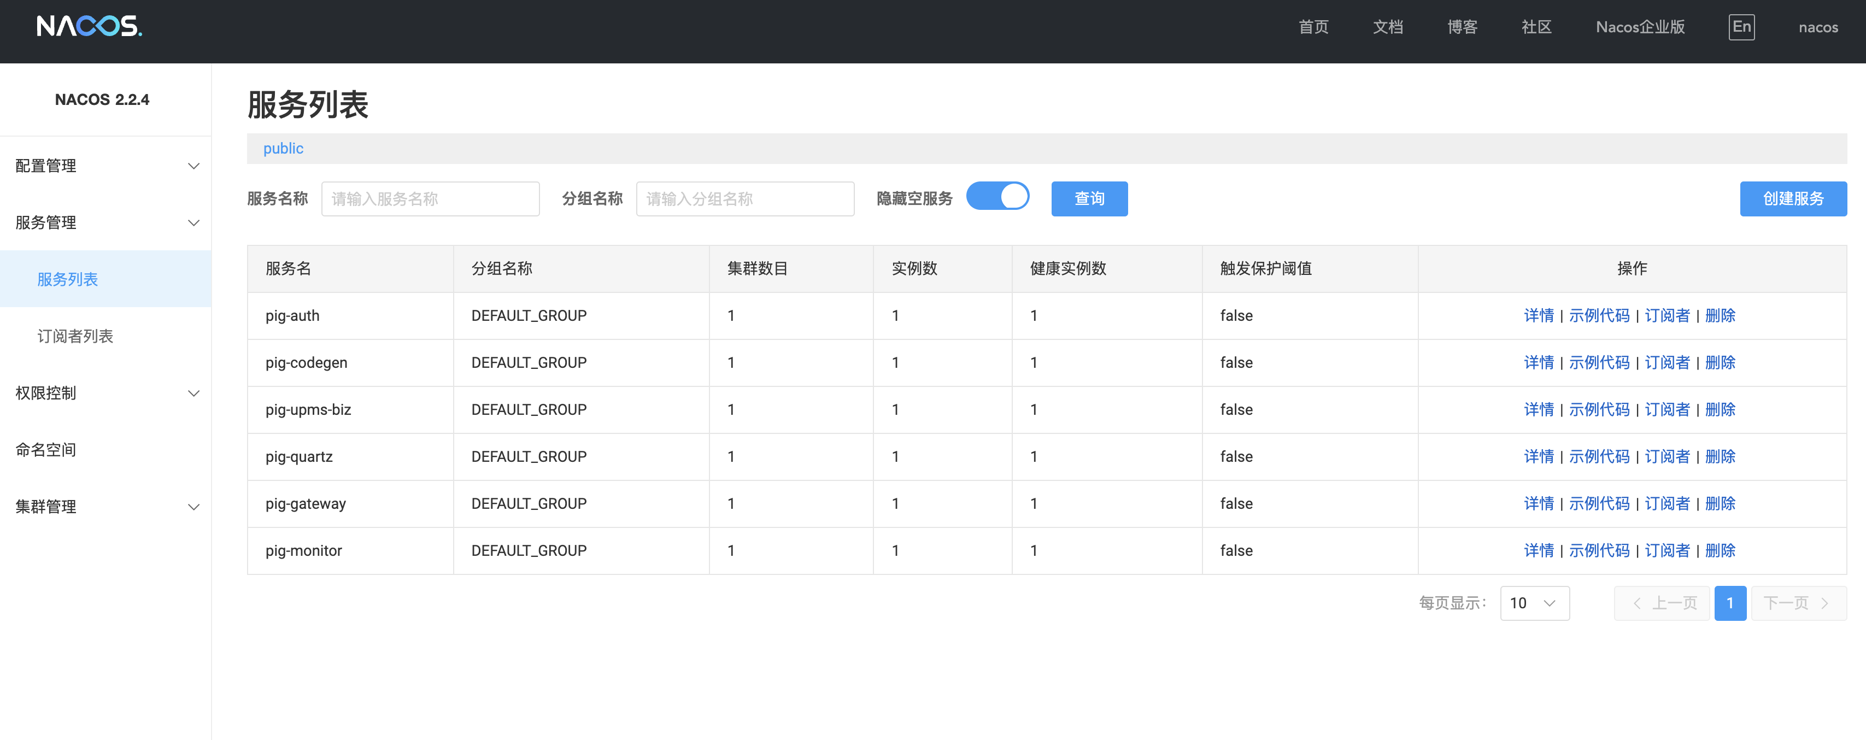Click the 下一页 next page button
This screenshot has width=1866, height=740.
coord(1799,603)
